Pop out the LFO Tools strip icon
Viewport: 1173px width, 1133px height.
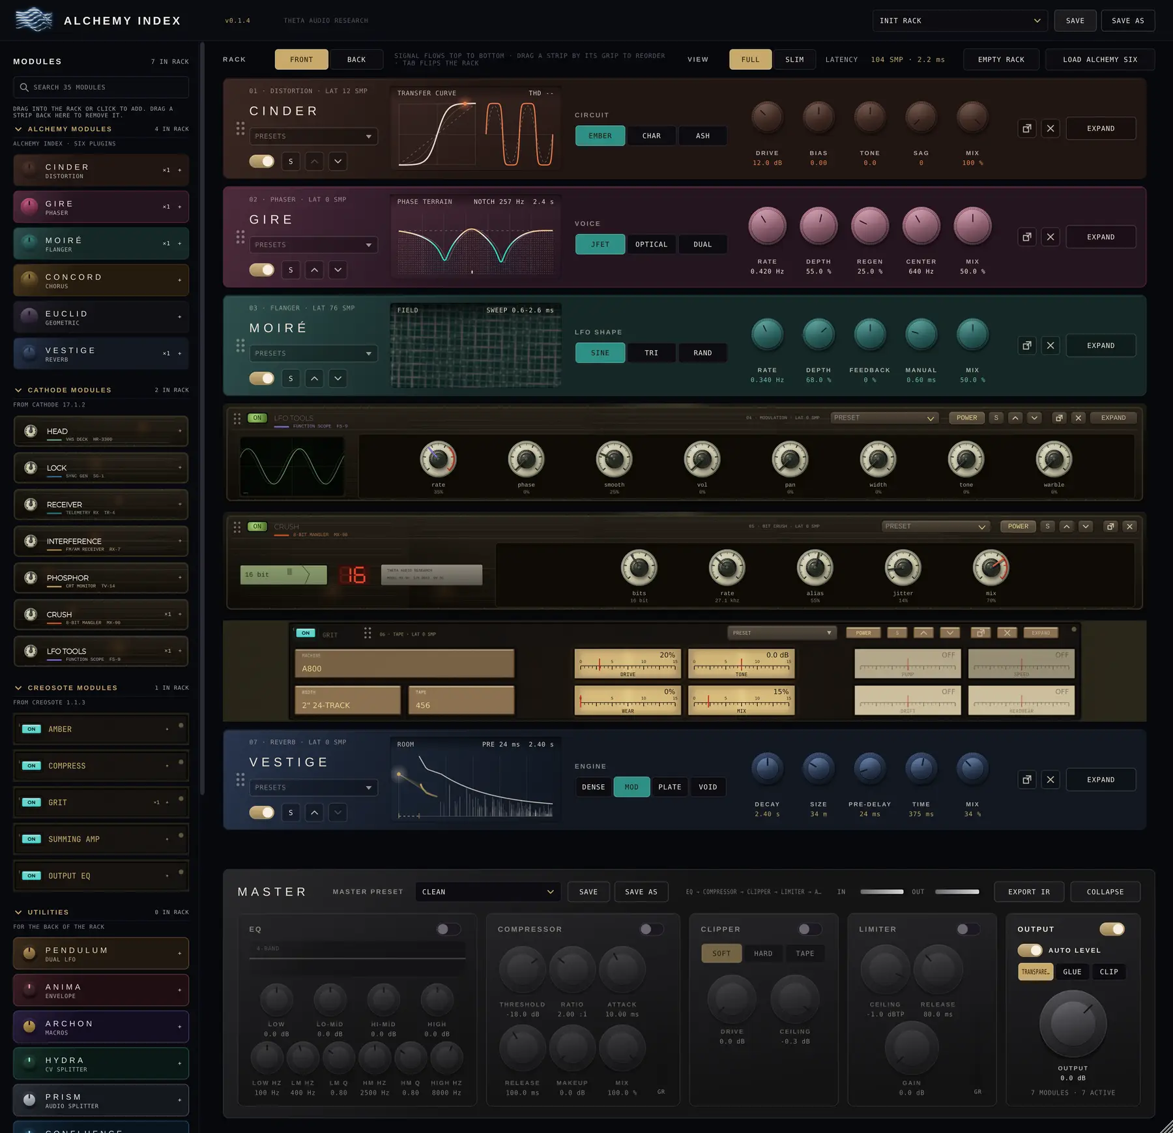click(1060, 418)
